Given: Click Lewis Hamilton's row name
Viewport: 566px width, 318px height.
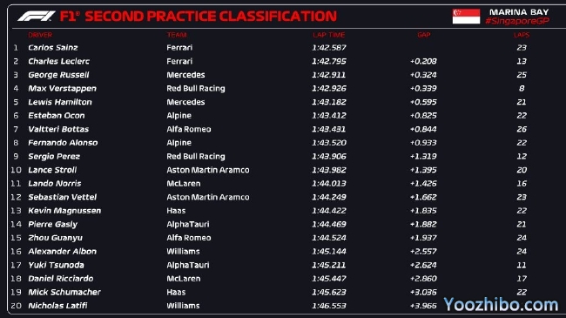Looking at the screenshot, I should click(60, 102).
